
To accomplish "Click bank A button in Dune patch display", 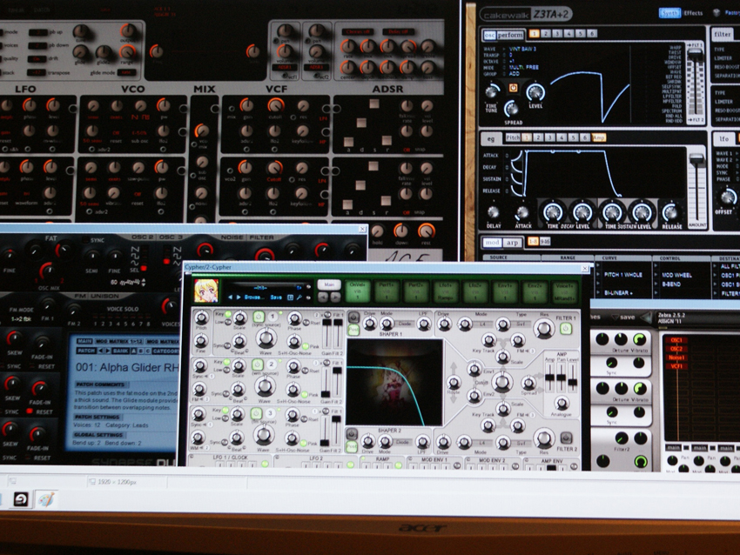I will (134, 351).
